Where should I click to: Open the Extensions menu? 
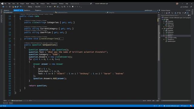click(x=54, y=4)
